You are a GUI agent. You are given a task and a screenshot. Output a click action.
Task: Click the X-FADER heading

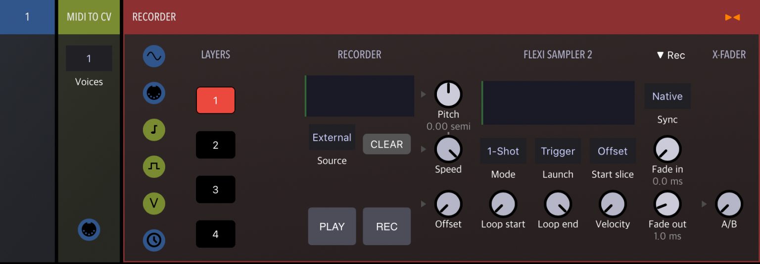pyautogui.click(x=729, y=55)
